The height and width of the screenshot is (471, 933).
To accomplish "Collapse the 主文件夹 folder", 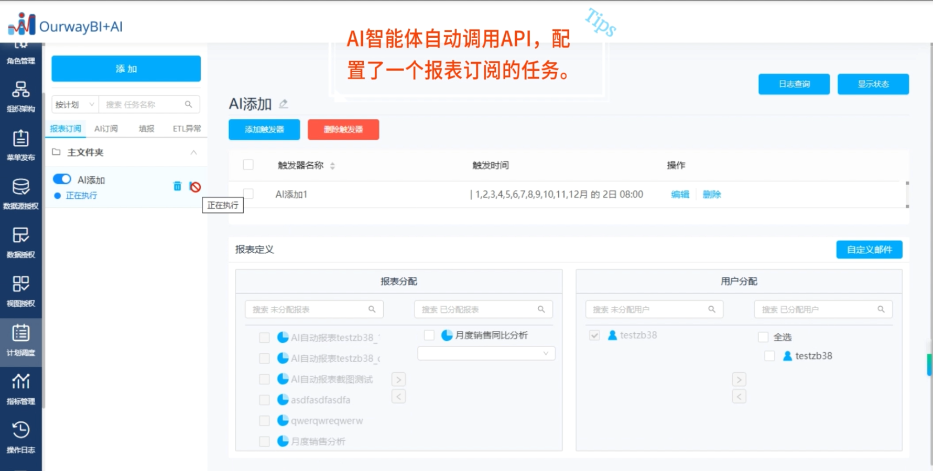I will pos(193,152).
